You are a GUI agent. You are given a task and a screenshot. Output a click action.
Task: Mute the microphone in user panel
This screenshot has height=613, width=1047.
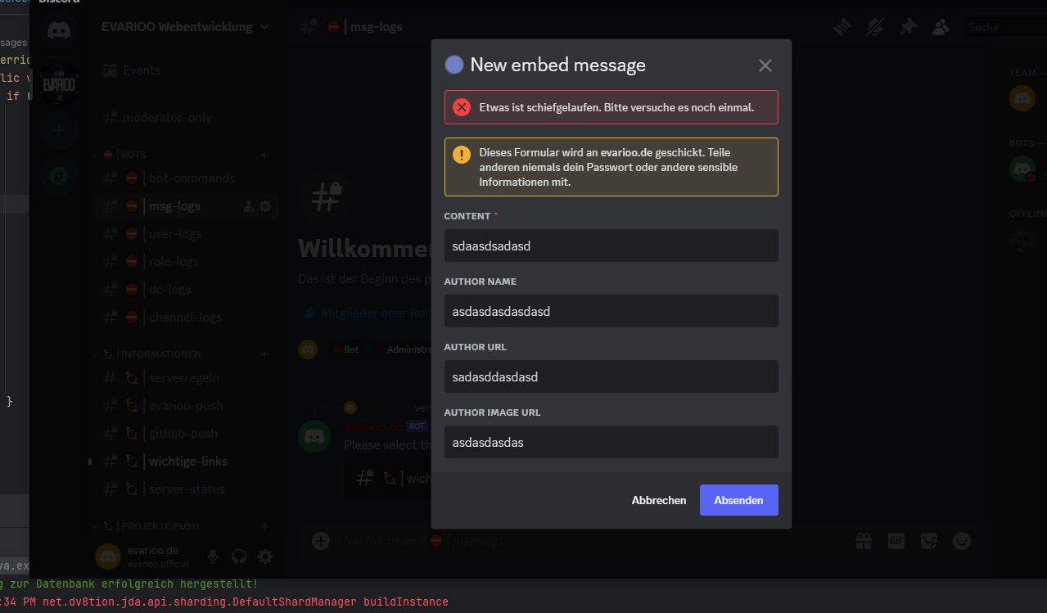tap(213, 557)
